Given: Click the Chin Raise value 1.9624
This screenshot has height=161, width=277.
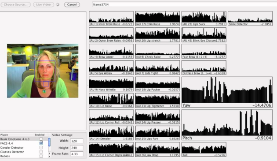Looking at the screenshot, I should (174, 24).
